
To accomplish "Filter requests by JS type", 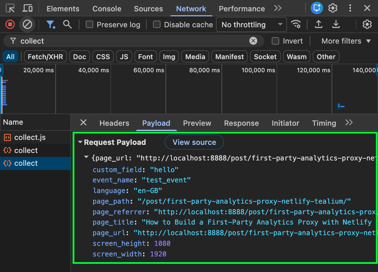I will 124,57.
